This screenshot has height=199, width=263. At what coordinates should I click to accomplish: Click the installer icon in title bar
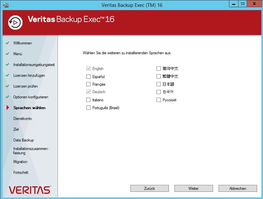coord(6,5)
